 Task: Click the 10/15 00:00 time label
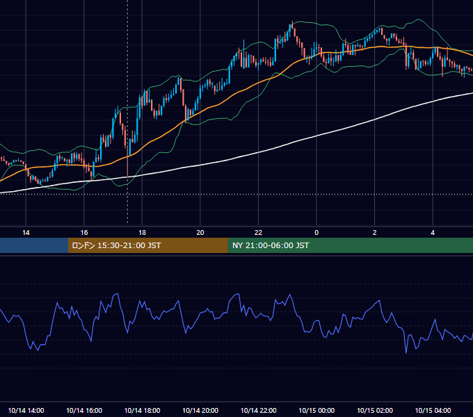coord(316,410)
